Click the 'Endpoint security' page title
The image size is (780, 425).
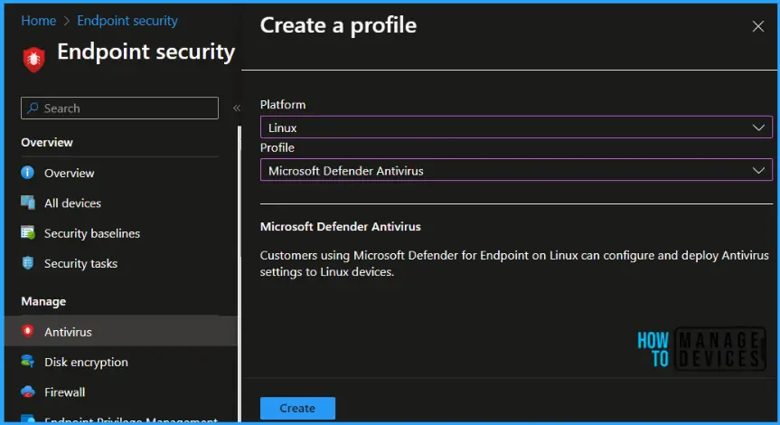[x=146, y=52]
